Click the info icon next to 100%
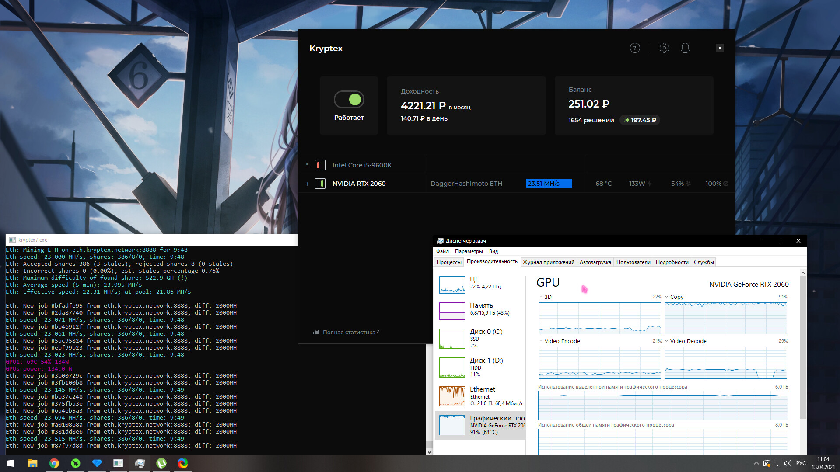 pyautogui.click(x=726, y=184)
